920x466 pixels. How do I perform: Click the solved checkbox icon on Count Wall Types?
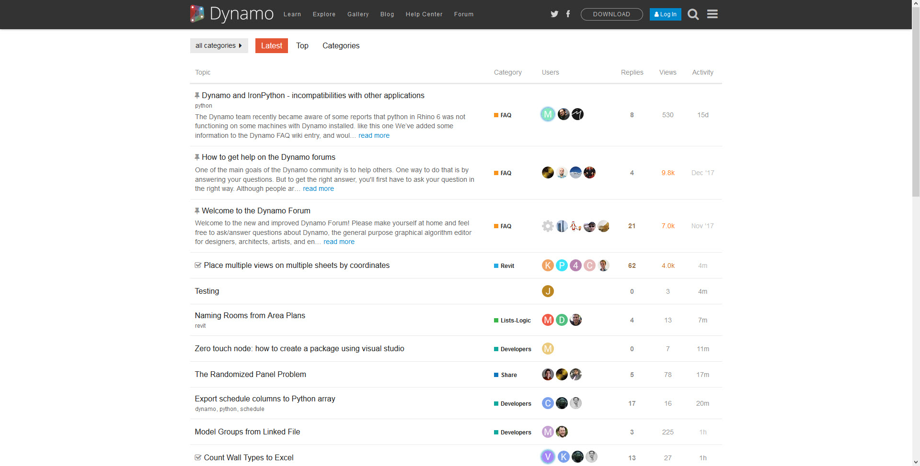198,457
